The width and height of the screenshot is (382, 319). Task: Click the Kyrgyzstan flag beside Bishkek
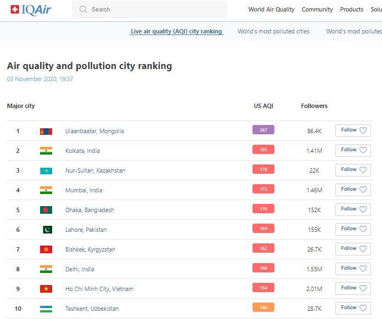pos(46,249)
